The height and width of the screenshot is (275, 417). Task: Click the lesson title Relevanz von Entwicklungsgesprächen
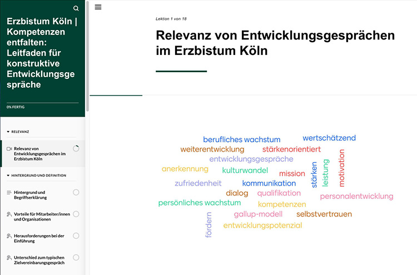tap(275, 43)
